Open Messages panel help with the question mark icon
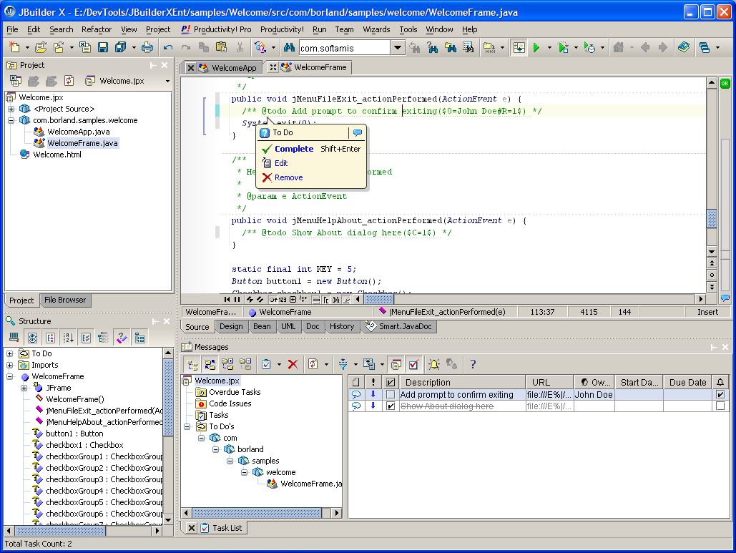Viewport: 736px width, 553px height. 471,364
